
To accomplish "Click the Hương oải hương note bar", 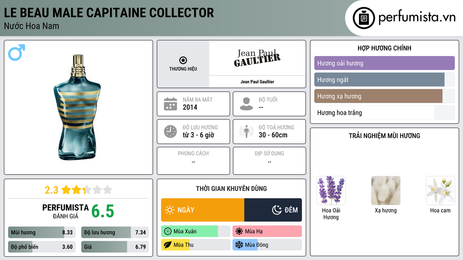I will click(384, 63).
